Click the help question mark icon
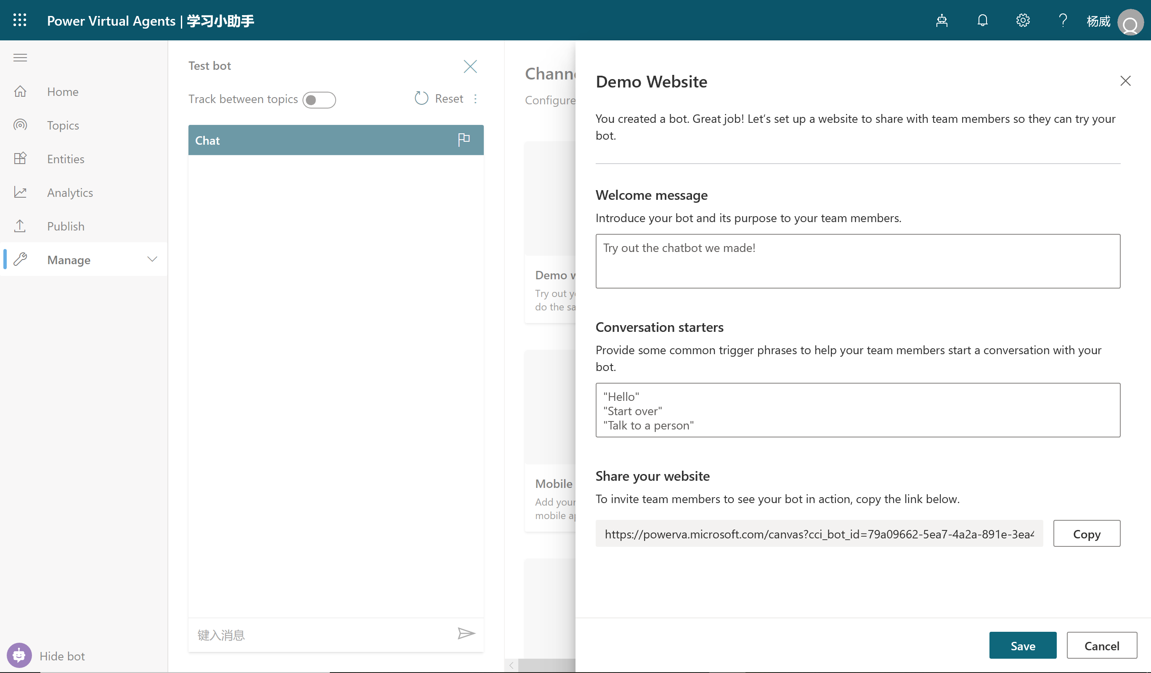 point(1063,21)
